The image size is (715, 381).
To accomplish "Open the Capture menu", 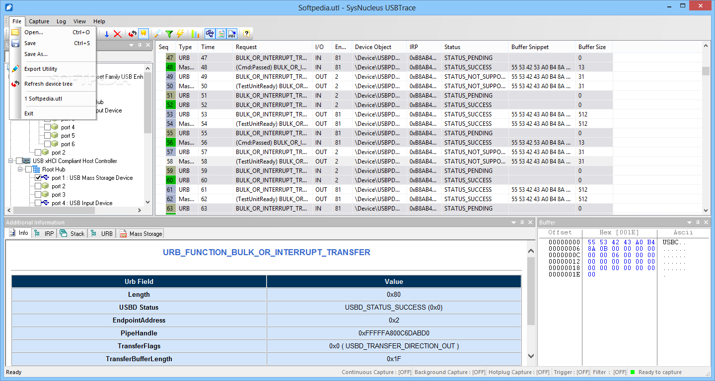I will [x=39, y=21].
